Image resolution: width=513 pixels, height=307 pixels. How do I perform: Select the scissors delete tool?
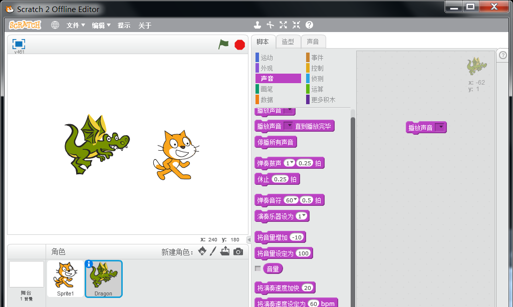pos(270,25)
